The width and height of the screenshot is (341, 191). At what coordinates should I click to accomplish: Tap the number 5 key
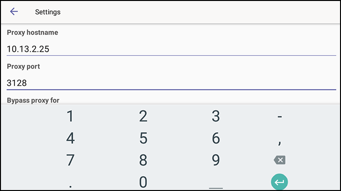[x=143, y=138]
